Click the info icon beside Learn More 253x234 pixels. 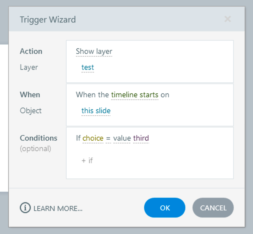tap(25, 208)
